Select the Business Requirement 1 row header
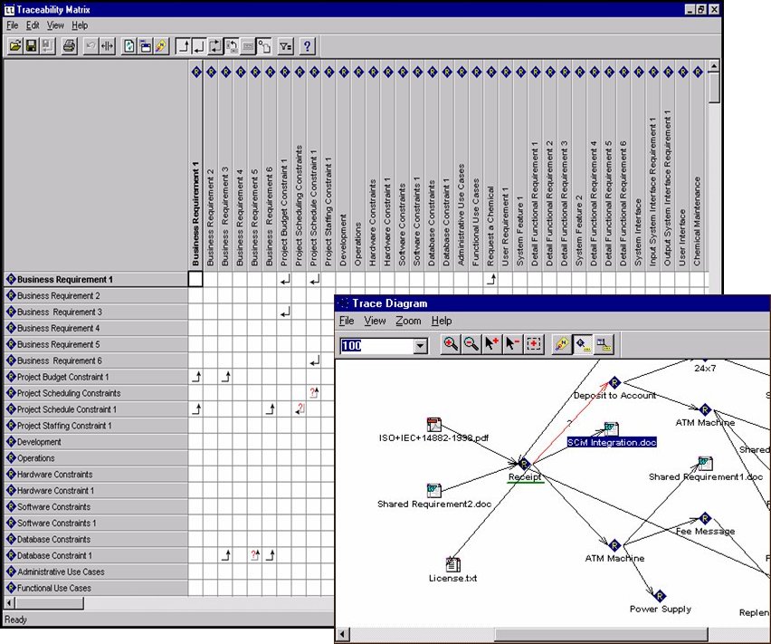 coord(96,280)
